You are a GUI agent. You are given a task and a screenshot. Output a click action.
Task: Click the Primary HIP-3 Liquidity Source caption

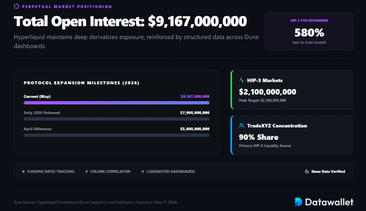tap(265, 146)
